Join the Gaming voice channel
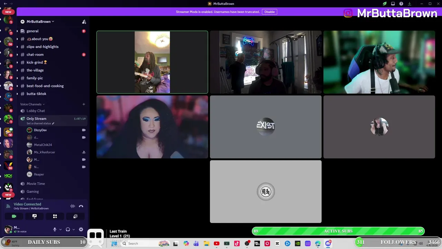 click(52, 192)
